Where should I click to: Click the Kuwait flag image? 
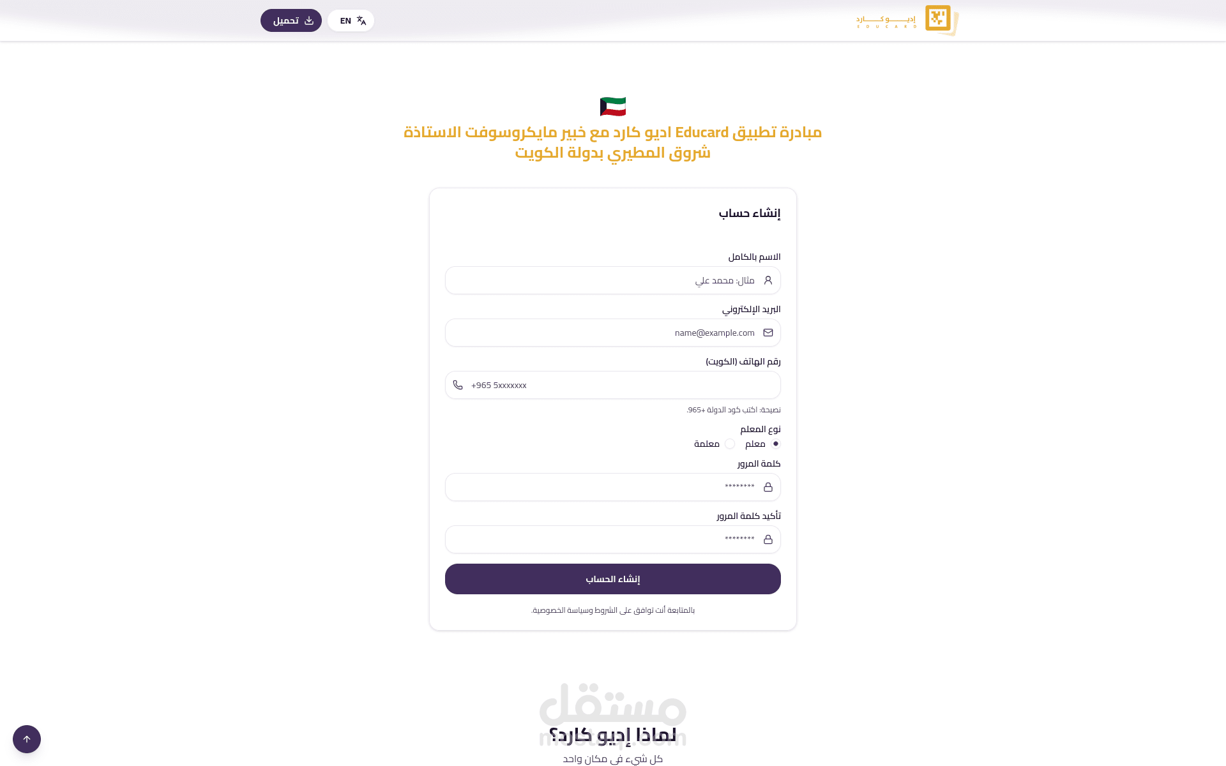coord(613,106)
